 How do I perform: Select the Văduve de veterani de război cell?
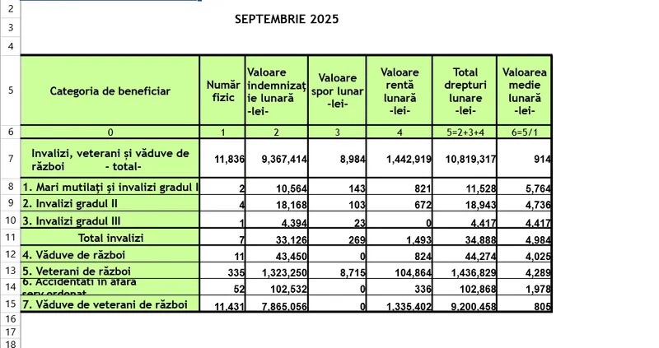110,304
